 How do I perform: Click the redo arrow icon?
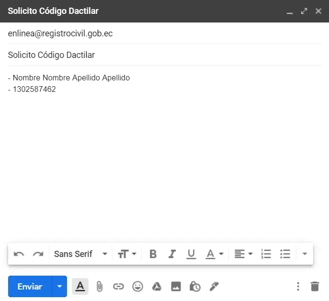coord(38,254)
